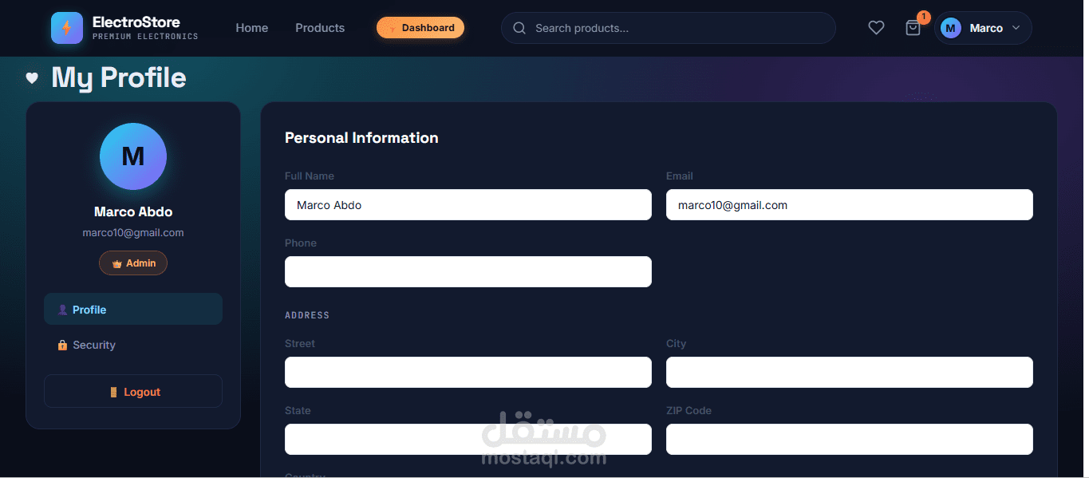Click the Phone input field
The height and width of the screenshot is (478, 1089).
click(x=468, y=271)
